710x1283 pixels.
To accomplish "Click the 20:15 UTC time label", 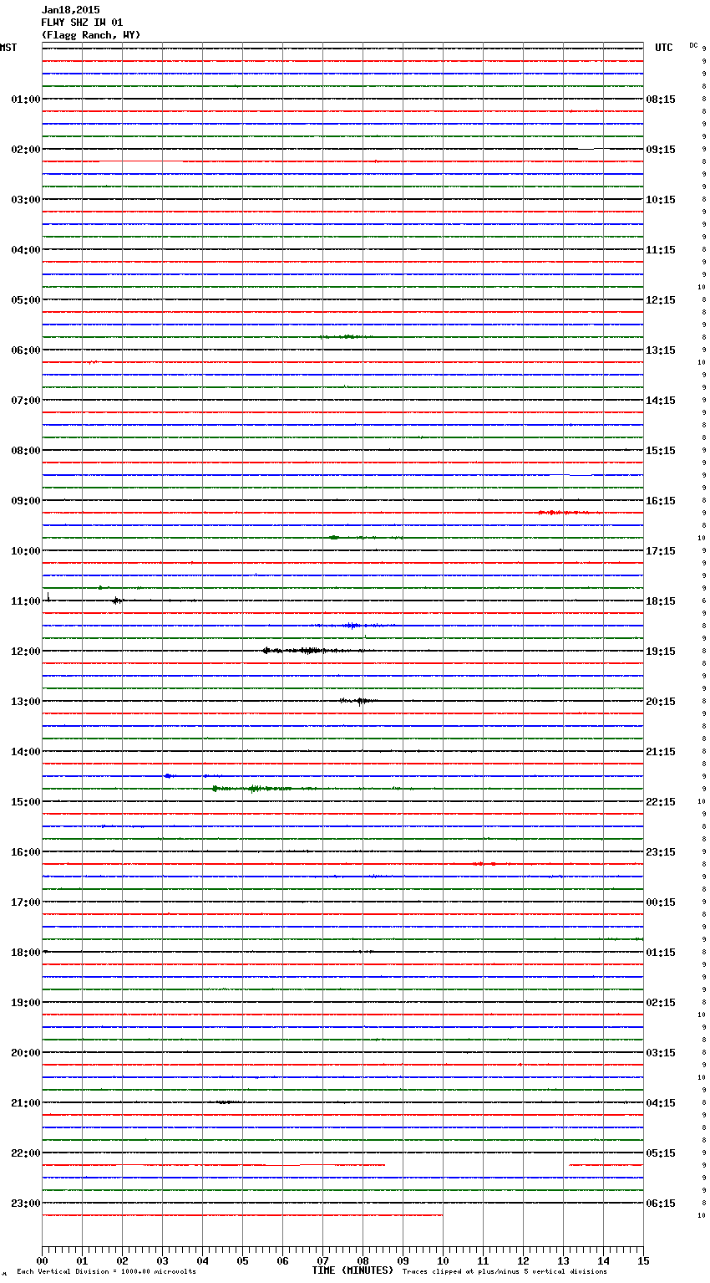I will click(661, 702).
